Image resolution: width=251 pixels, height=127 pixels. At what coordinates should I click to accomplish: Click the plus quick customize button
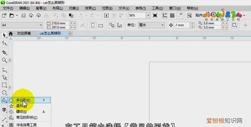[245, 25]
